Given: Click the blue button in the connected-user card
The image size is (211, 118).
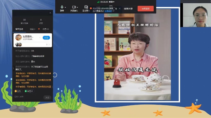Looking at the screenshot, I should tap(46, 38).
